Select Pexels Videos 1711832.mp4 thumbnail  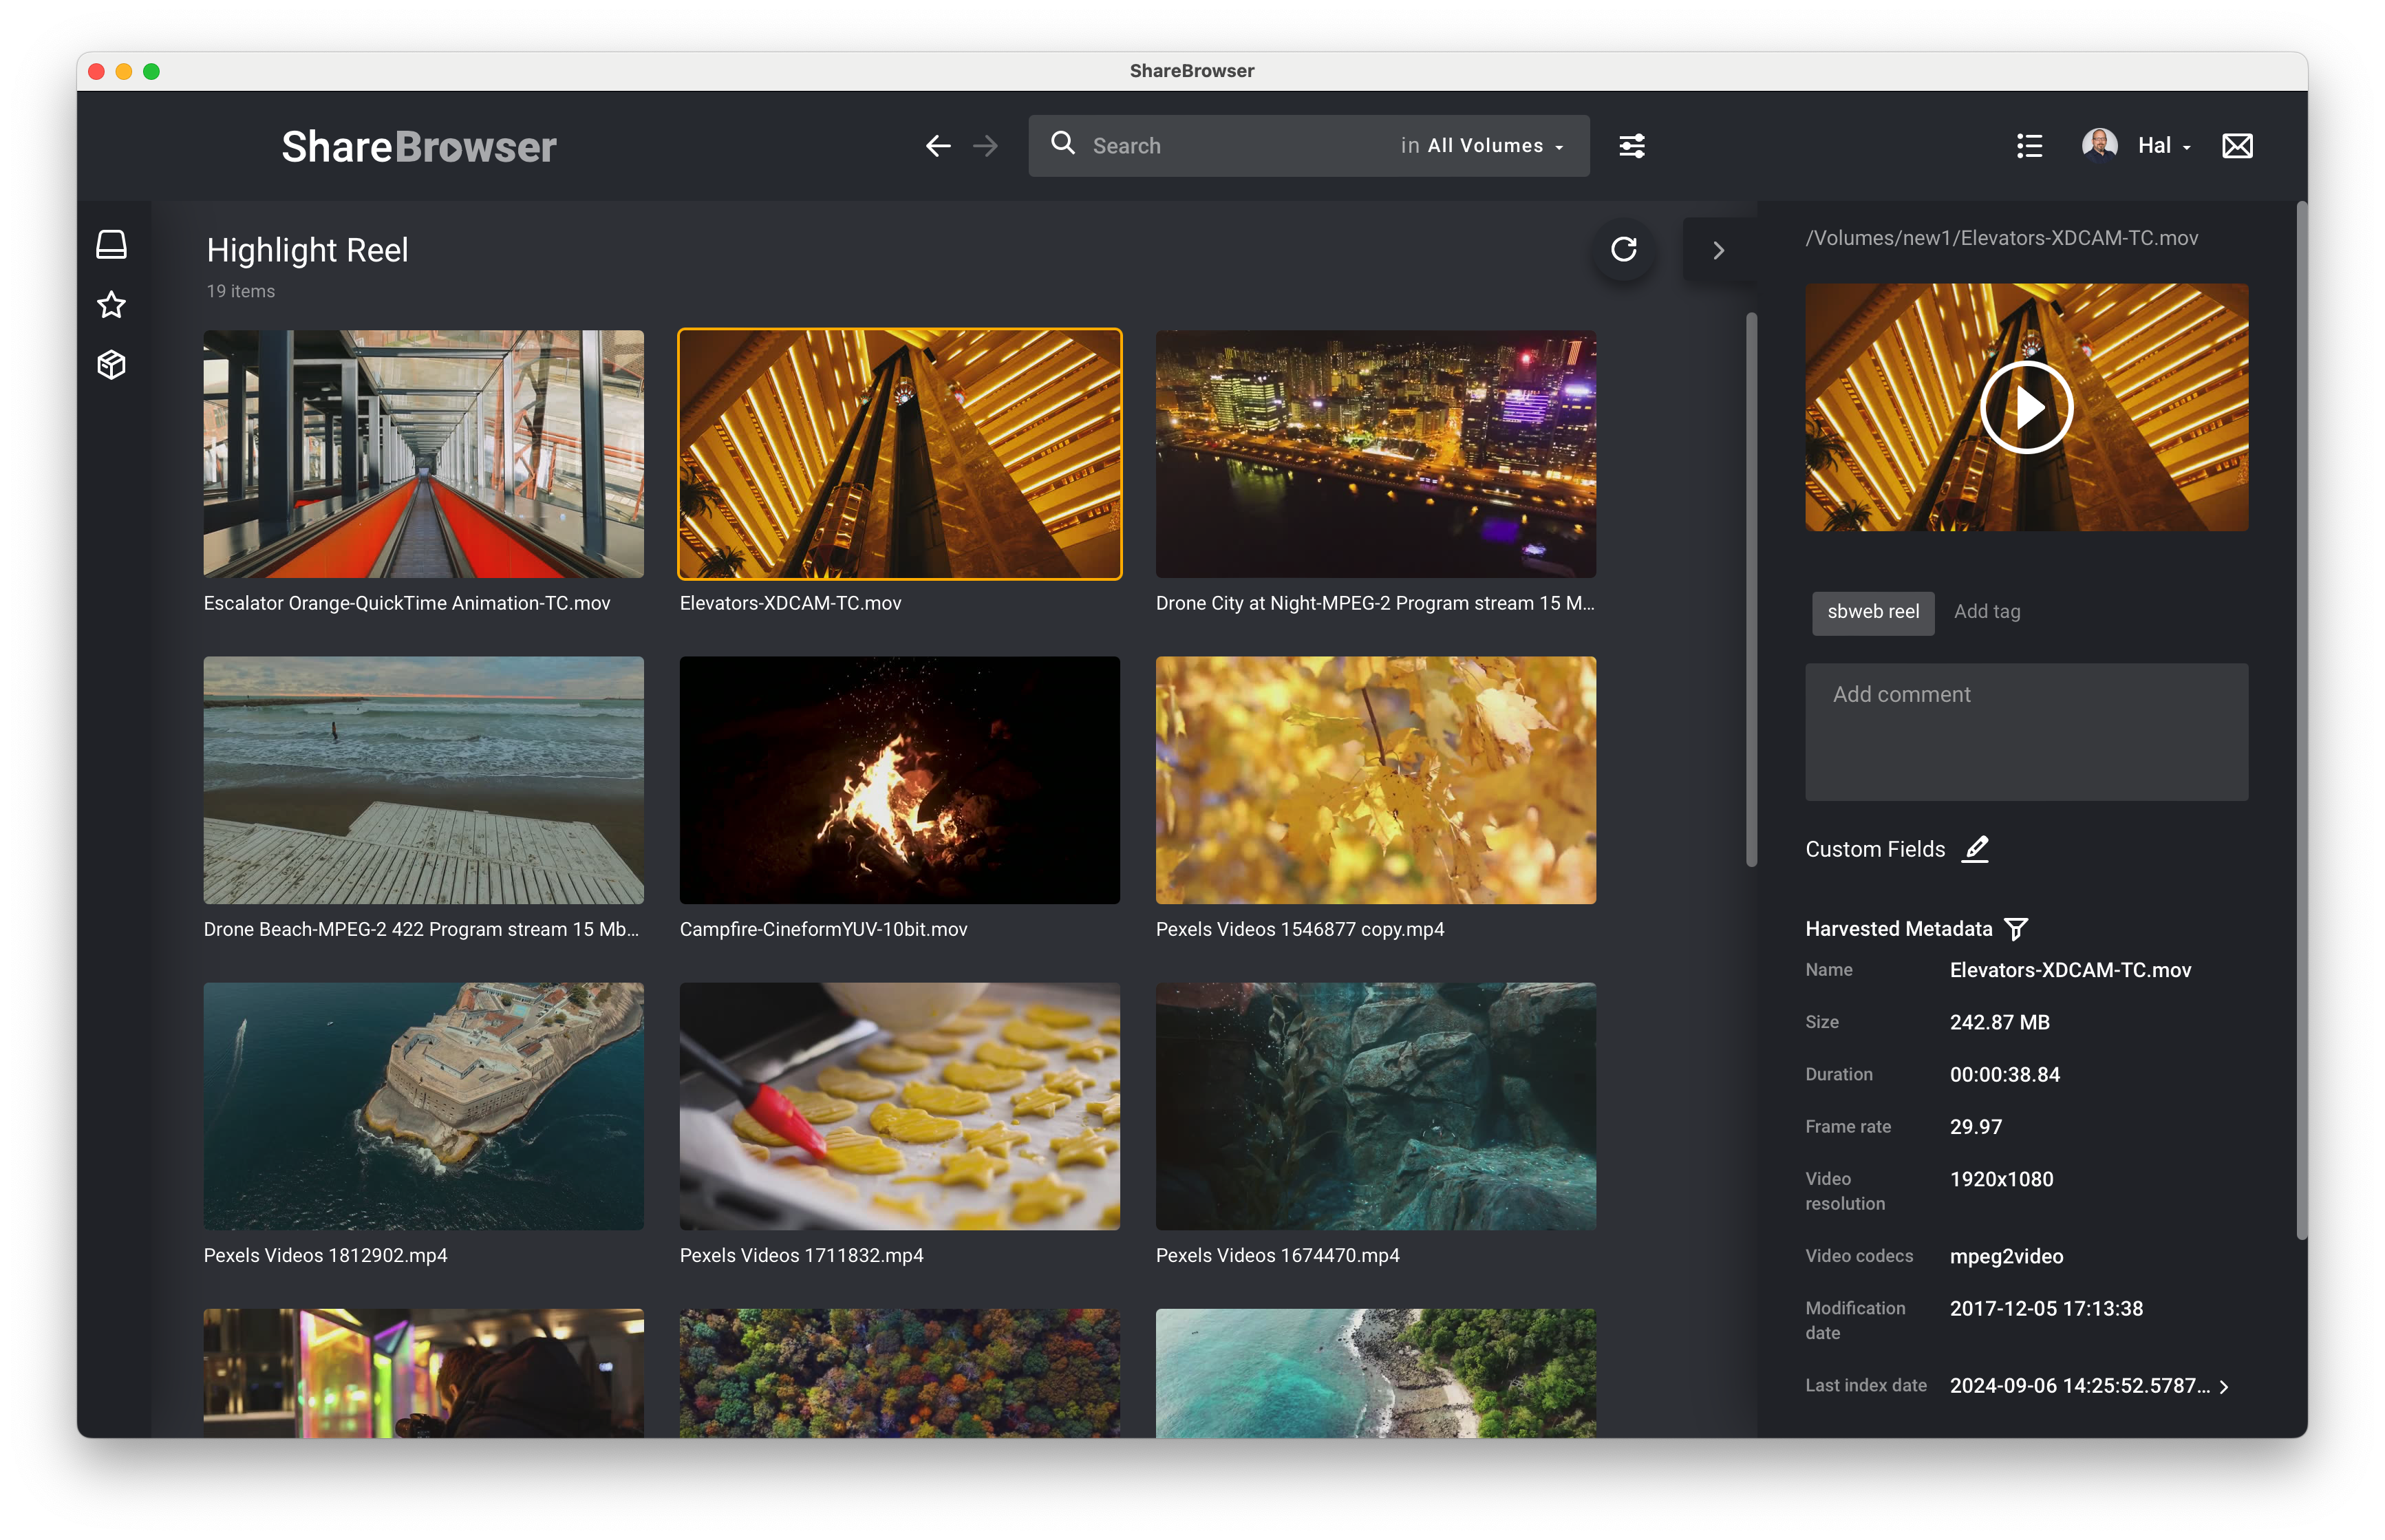(x=899, y=1106)
